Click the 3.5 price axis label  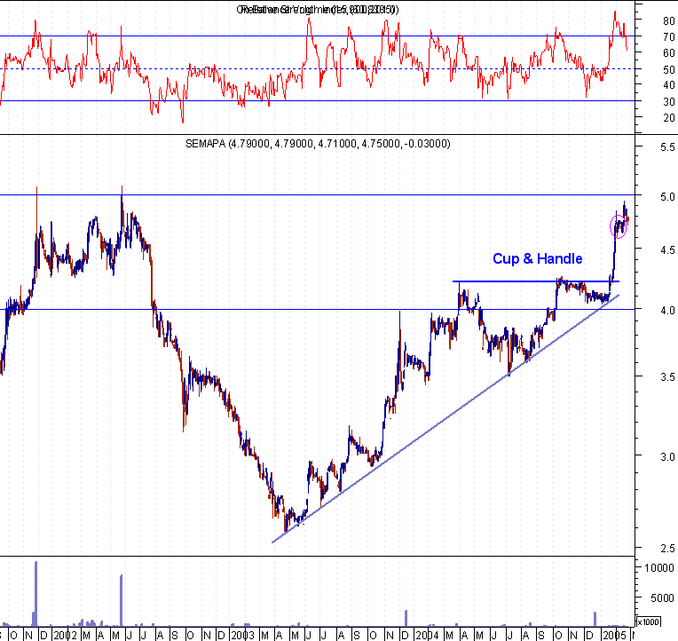click(x=667, y=377)
